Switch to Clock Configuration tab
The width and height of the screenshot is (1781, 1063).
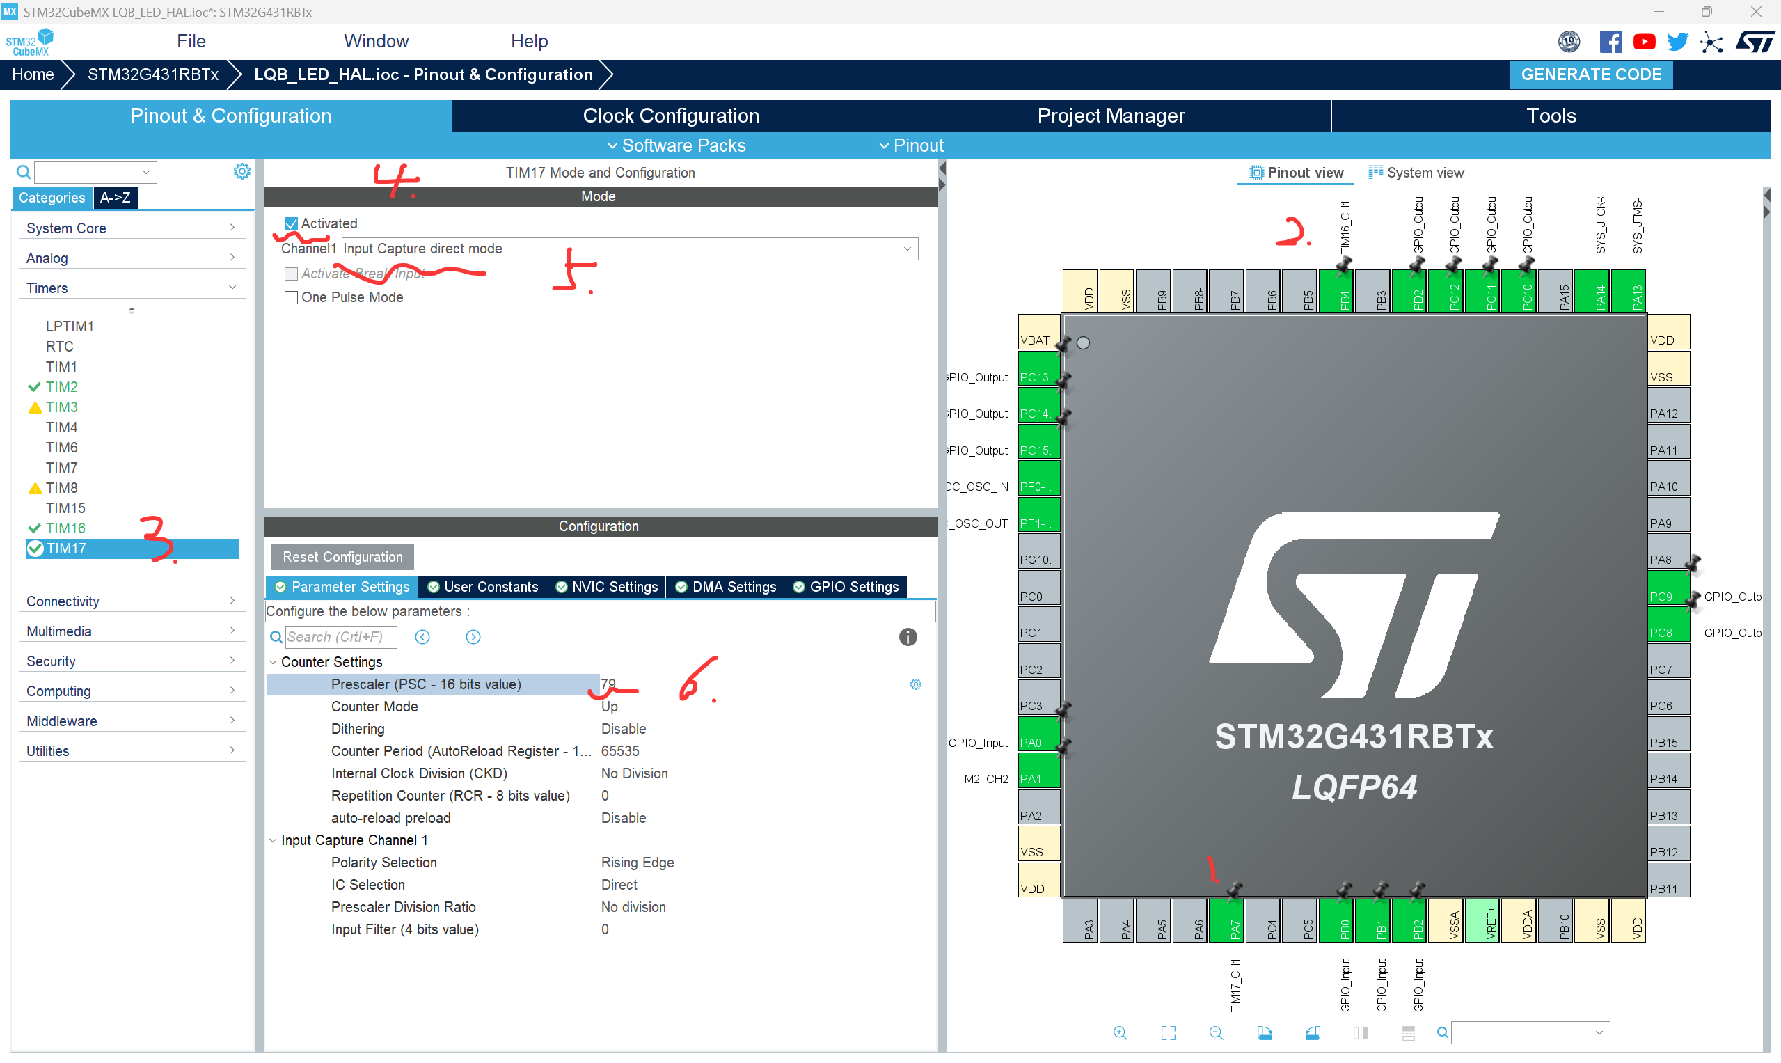pyautogui.click(x=670, y=116)
